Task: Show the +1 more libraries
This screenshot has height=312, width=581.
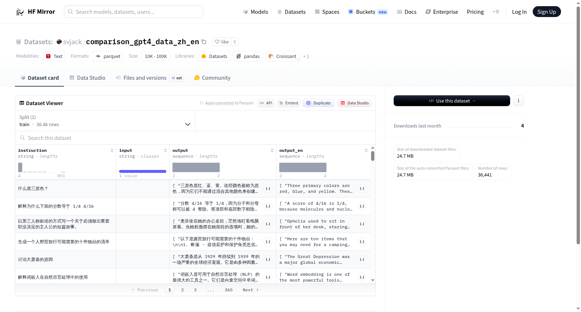Action: [306, 56]
